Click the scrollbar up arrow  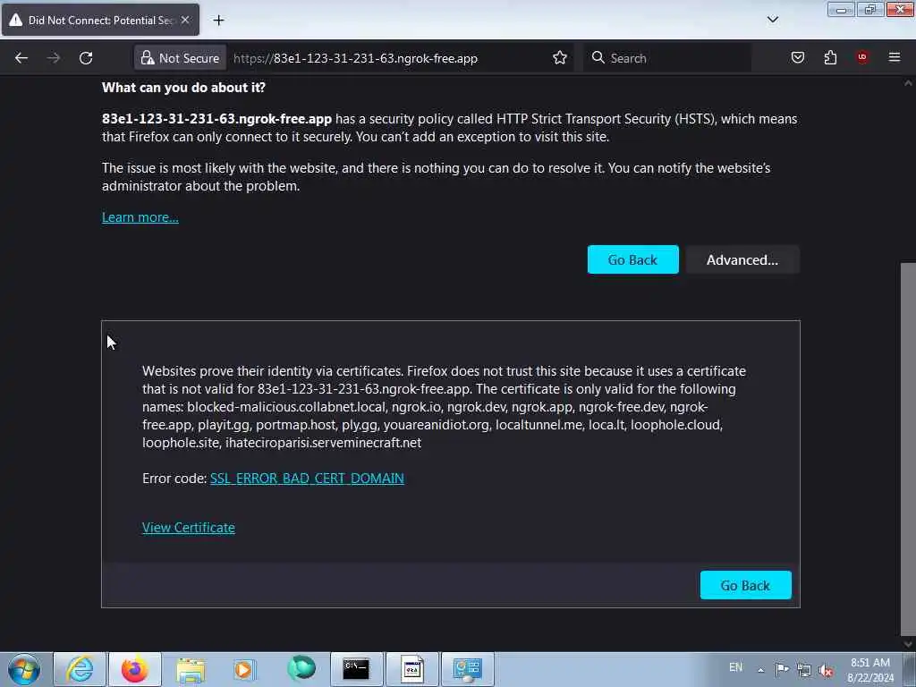click(x=908, y=83)
